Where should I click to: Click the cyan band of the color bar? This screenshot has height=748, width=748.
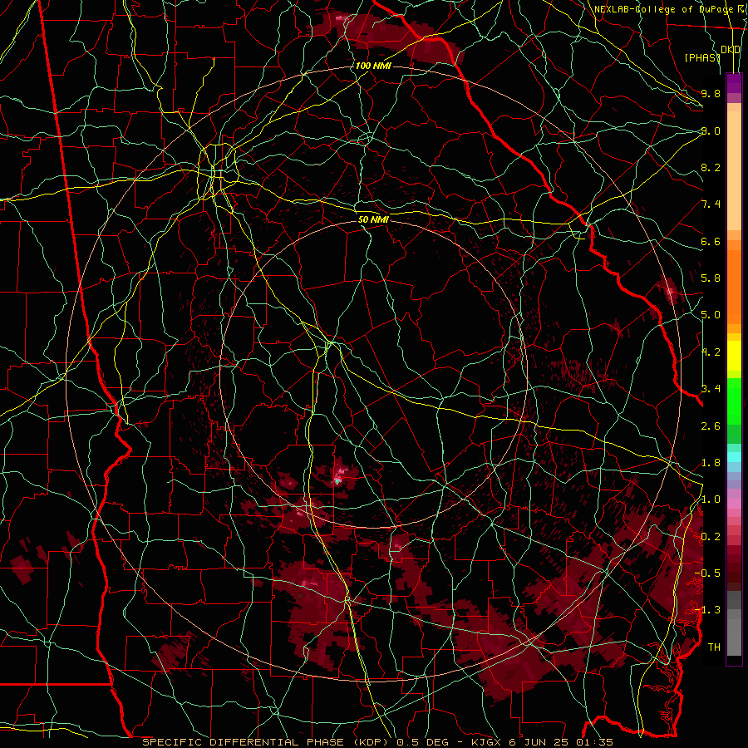pos(734,457)
